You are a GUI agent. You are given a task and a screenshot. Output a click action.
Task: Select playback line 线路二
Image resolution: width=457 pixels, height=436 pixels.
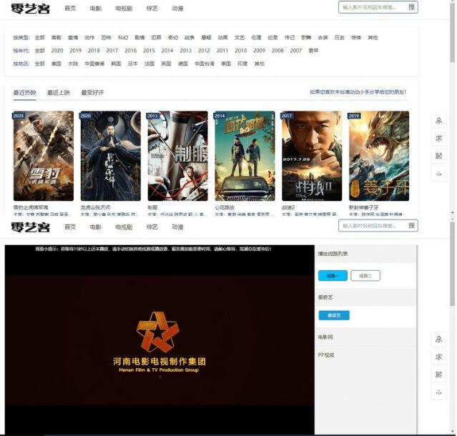(365, 275)
